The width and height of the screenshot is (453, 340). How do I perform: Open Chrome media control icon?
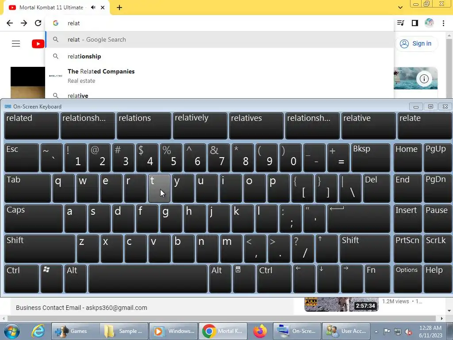click(400, 23)
